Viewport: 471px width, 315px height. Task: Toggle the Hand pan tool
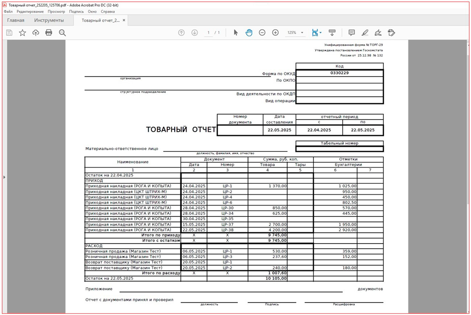pos(249,32)
